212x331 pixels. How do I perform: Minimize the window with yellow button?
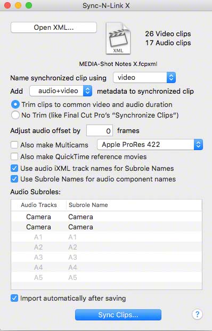point(18,5)
